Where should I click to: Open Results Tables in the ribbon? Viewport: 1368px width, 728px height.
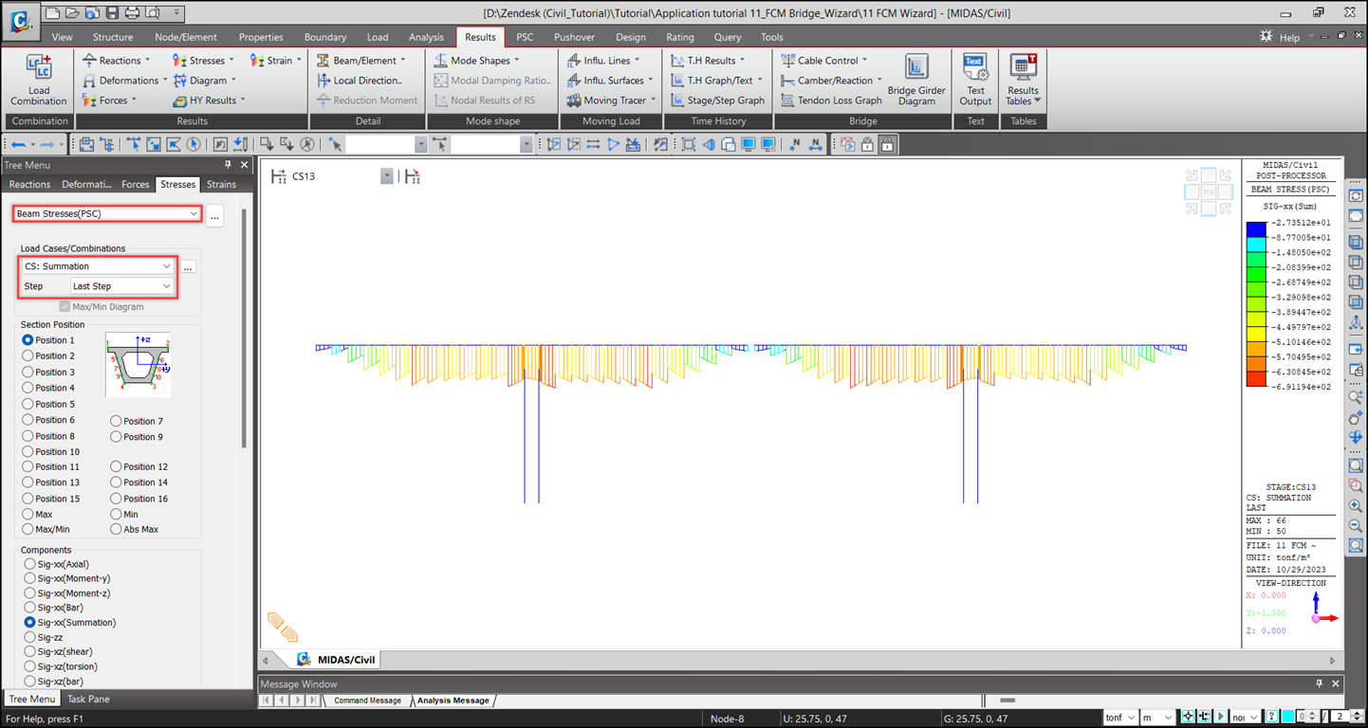coord(1024,82)
